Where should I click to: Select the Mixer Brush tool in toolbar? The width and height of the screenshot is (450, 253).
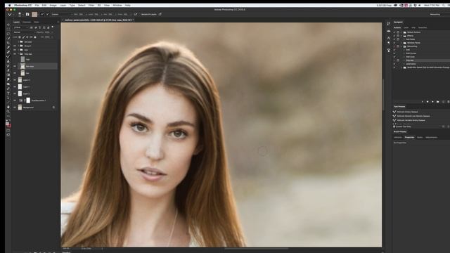pos(8,56)
